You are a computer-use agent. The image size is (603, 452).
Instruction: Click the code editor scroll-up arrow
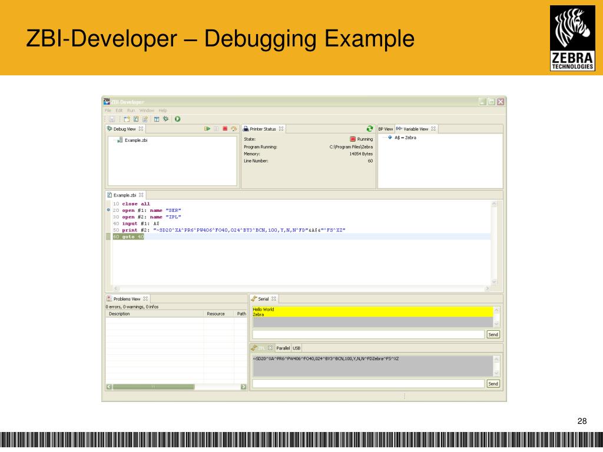[494, 204]
